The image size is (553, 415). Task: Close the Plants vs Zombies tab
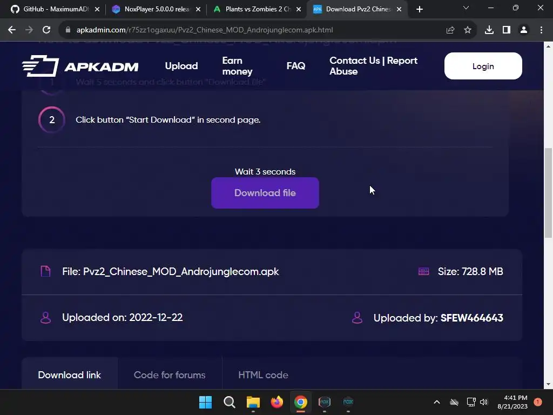(x=299, y=9)
